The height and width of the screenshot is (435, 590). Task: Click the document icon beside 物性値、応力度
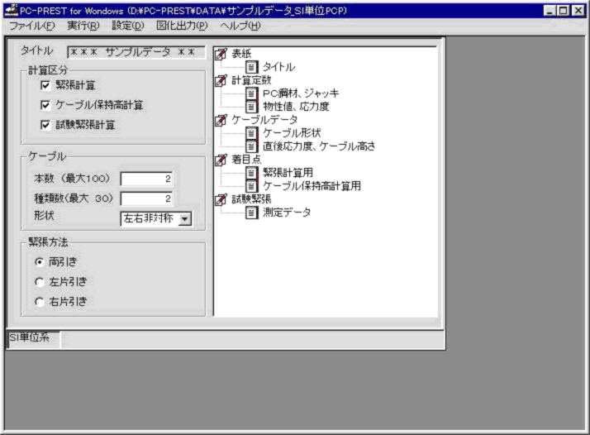click(x=252, y=107)
